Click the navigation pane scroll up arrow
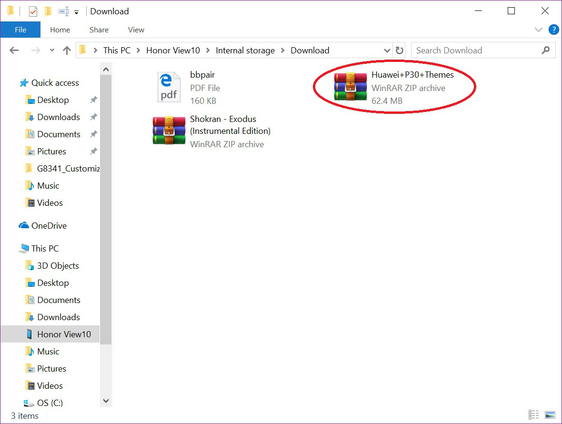Image resolution: width=562 pixels, height=424 pixels. coord(106,70)
